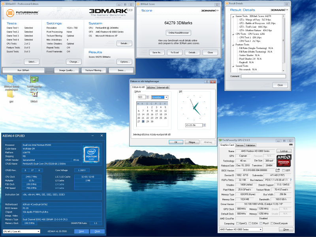Click the Run 3DMark button
316x237 pixels.
click(23, 70)
